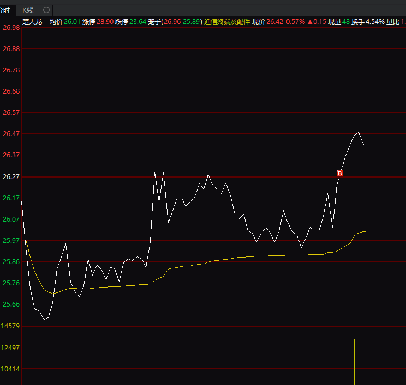Screen dimensions: 406x385
Task: Click y-axis label 26.37
Action: click(x=11, y=155)
